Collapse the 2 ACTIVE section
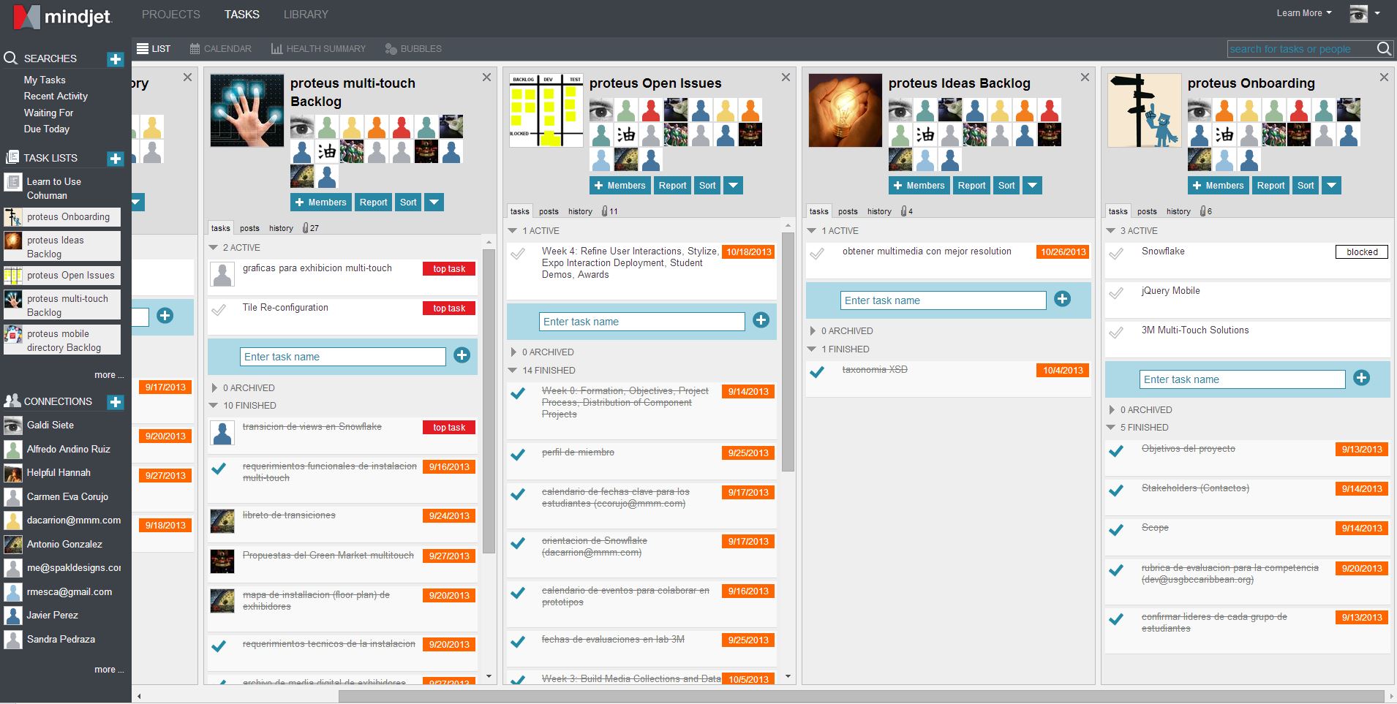This screenshot has height=704, width=1397. tap(214, 248)
